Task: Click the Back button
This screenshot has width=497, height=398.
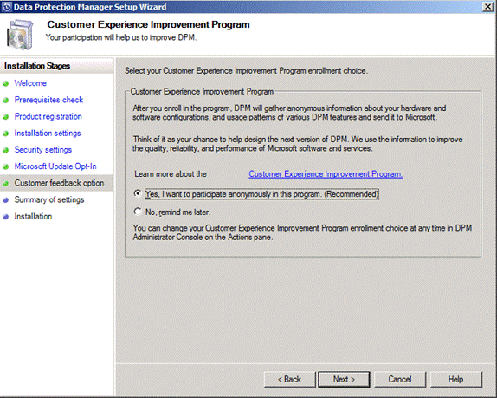Action: 290,379
